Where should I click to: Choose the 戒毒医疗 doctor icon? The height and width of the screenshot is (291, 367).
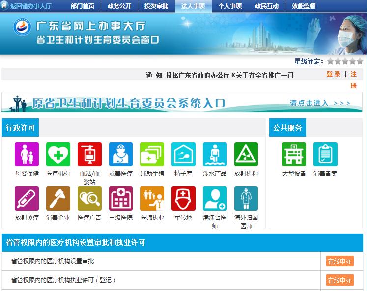coord(121,154)
